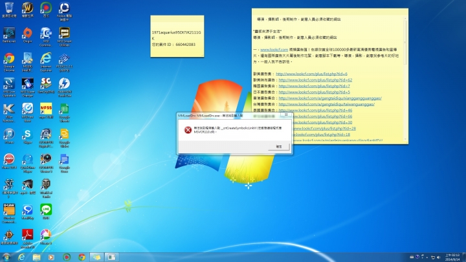
Task: Open World of Tanks shortcut
Action: click(46, 188)
